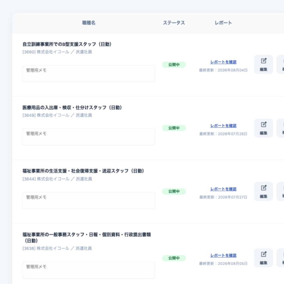
Task: Click the 公開中 badge for job 3638
Action: [174, 258]
